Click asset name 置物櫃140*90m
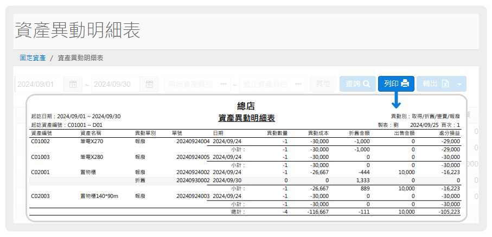The height and width of the screenshot is (237, 492). 98,196
